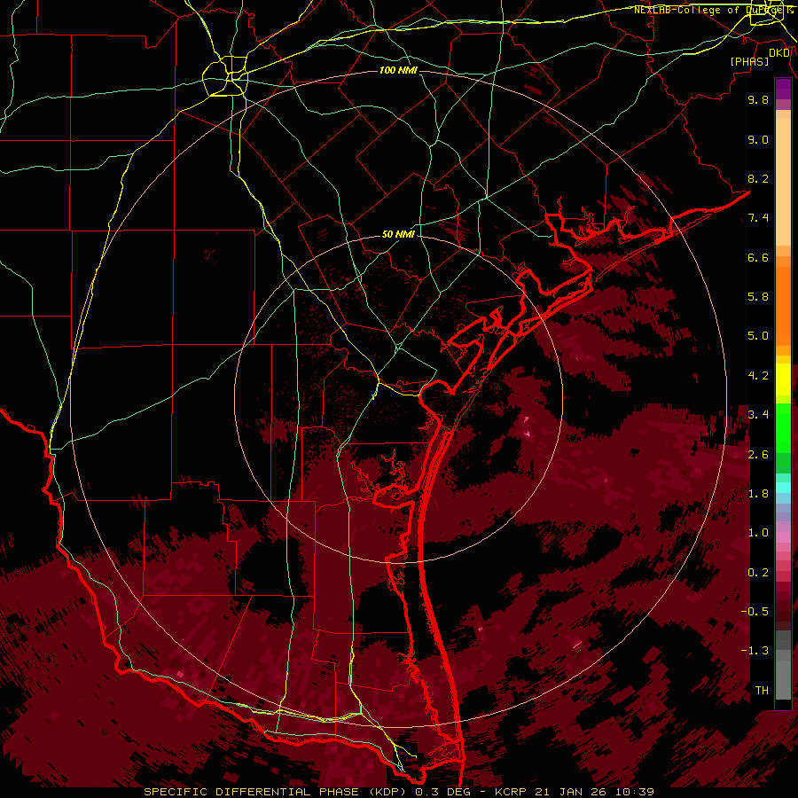Click the -0.5 value on the color scale
Image resolution: width=798 pixels, height=798 pixels.
tap(755, 612)
